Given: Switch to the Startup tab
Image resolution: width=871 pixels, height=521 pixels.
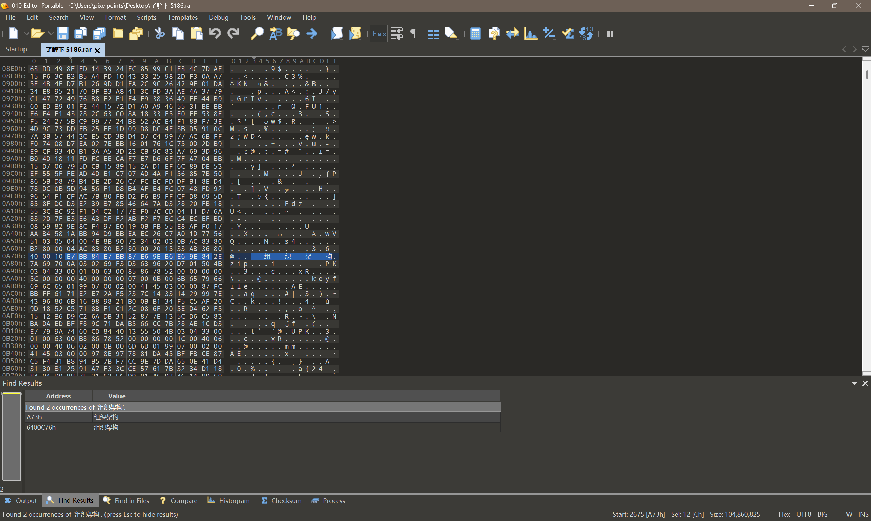Looking at the screenshot, I should pyautogui.click(x=16, y=49).
